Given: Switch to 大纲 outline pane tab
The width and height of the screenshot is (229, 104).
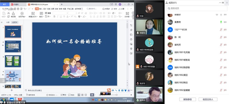Looking at the screenshot, I should coord(8,23).
